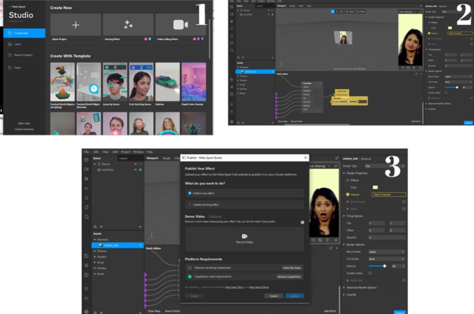Click Scene panel search icon, editor behind Publish dialog
This screenshot has width=474, height=314.
(x=95, y=227)
